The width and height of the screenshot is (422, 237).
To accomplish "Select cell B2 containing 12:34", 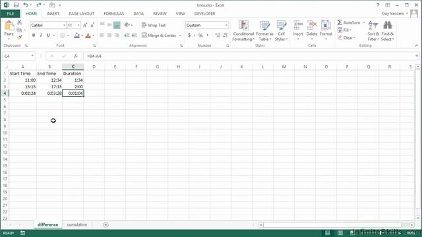I will pyautogui.click(x=49, y=80).
